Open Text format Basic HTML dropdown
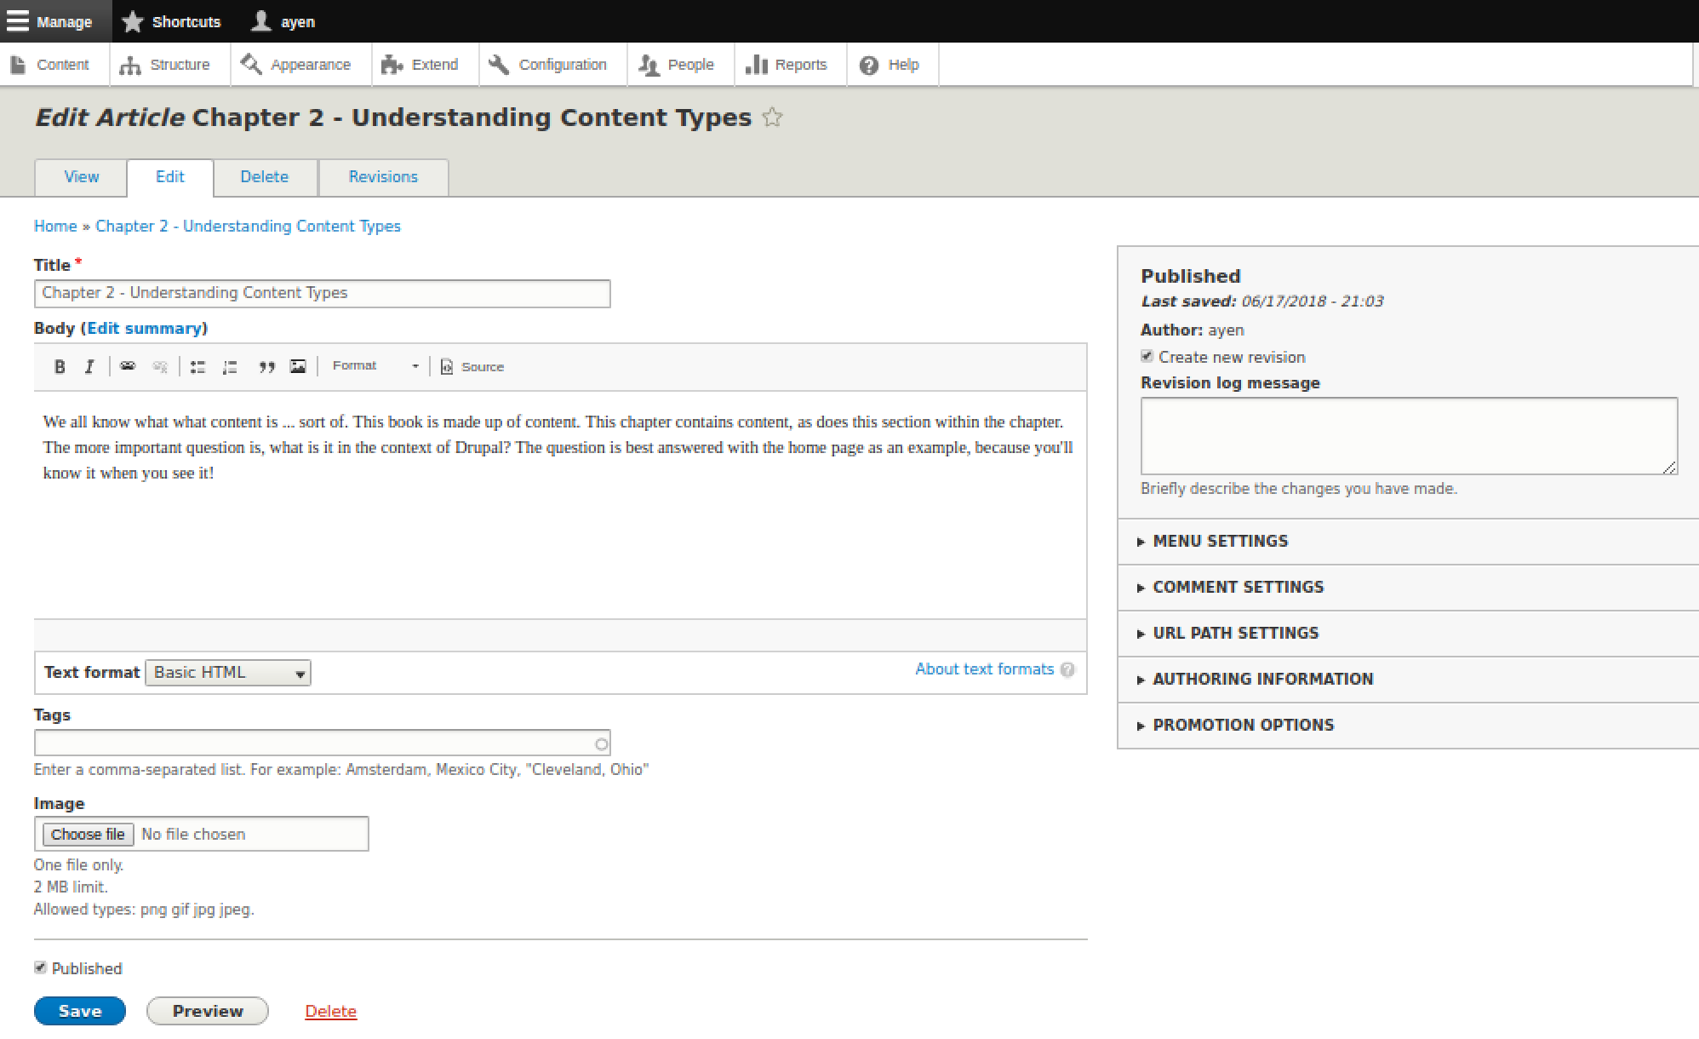The height and width of the screenshot is (1039, 1699). coord(228,673)
